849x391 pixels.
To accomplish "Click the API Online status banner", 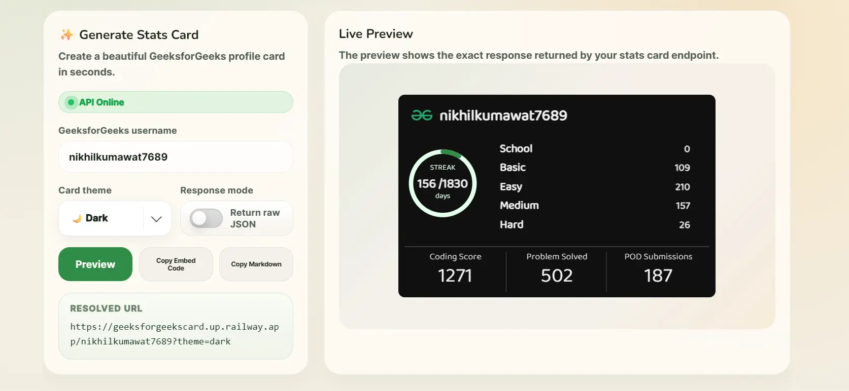I will 176,102.
